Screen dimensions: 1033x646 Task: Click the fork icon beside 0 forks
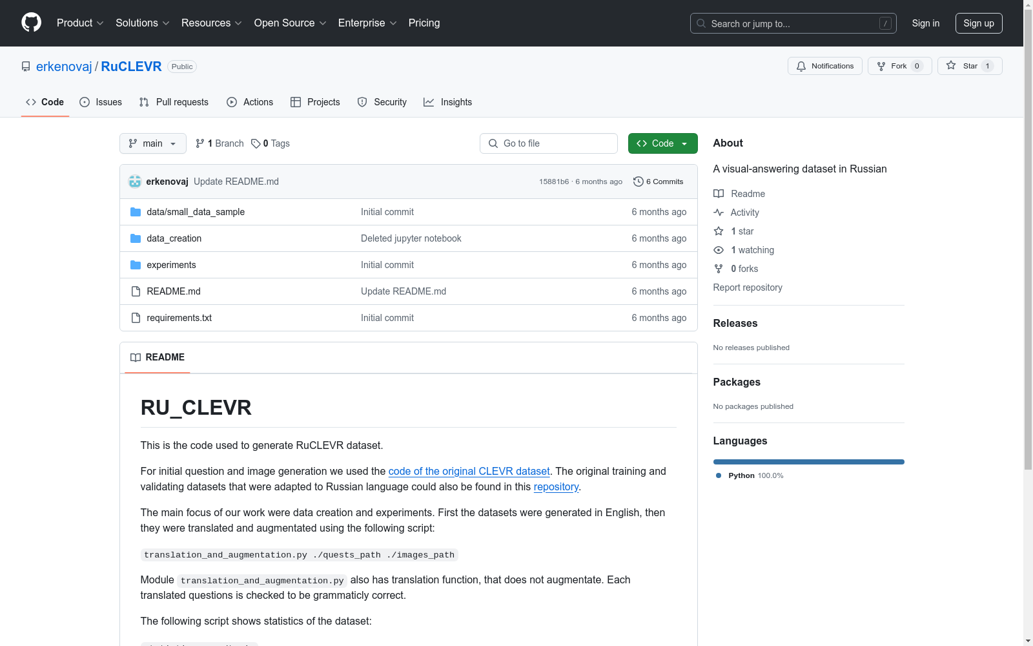pyautogui.click(x=719, y=269)
